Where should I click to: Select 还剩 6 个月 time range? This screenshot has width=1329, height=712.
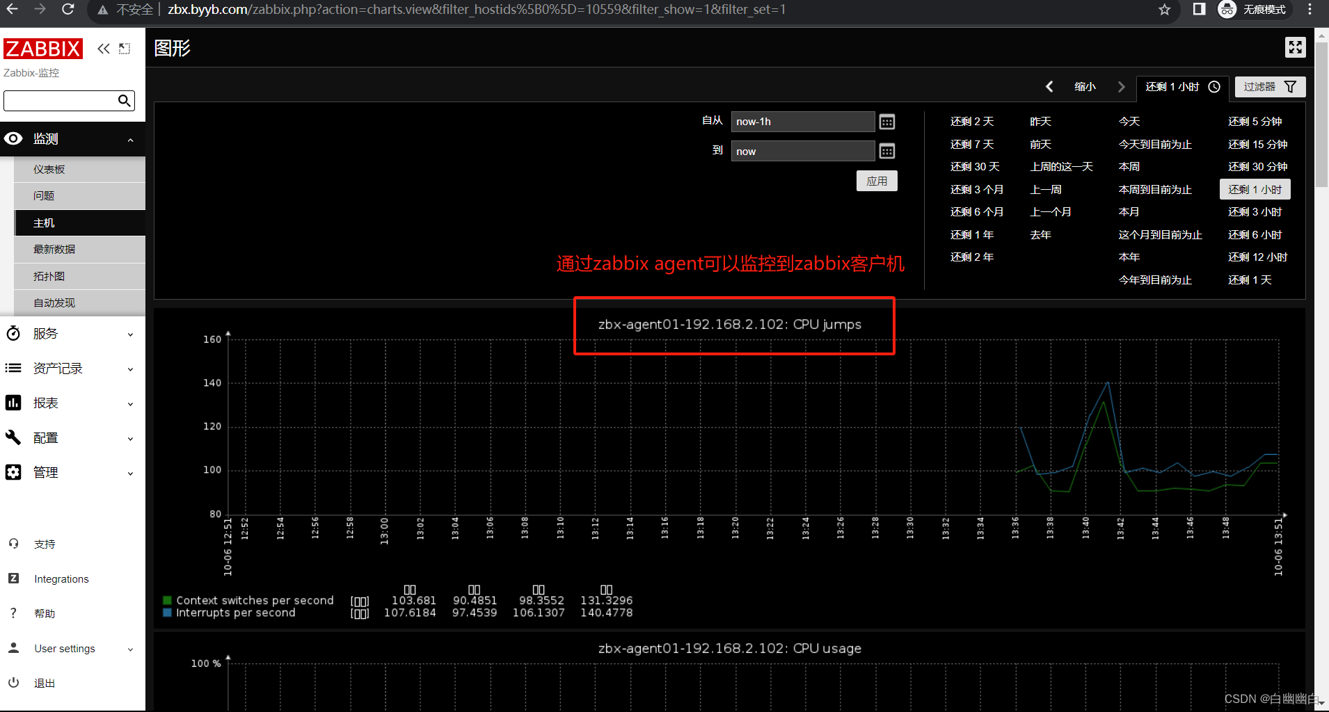point(977,212)
